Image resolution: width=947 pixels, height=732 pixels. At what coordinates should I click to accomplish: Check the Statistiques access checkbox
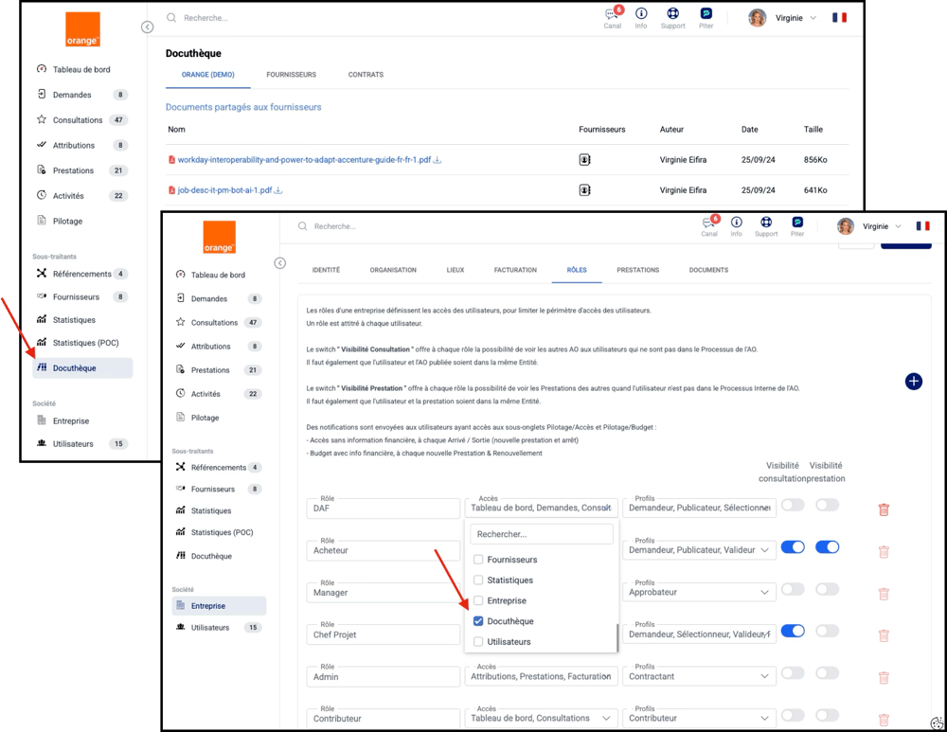[478, 580]
